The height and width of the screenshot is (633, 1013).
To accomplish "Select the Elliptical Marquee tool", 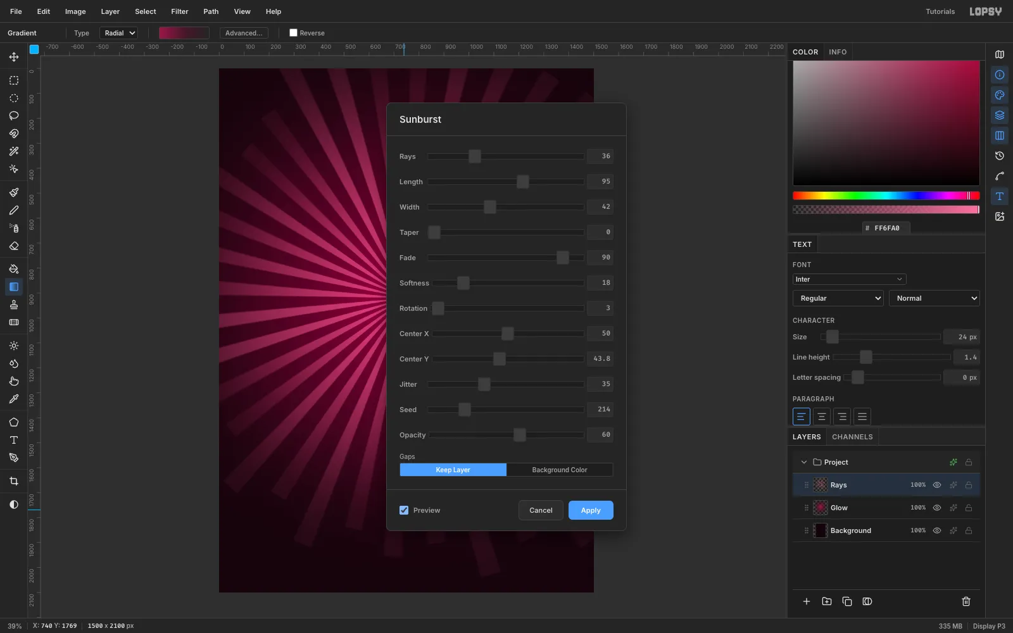I will (14, 98).
